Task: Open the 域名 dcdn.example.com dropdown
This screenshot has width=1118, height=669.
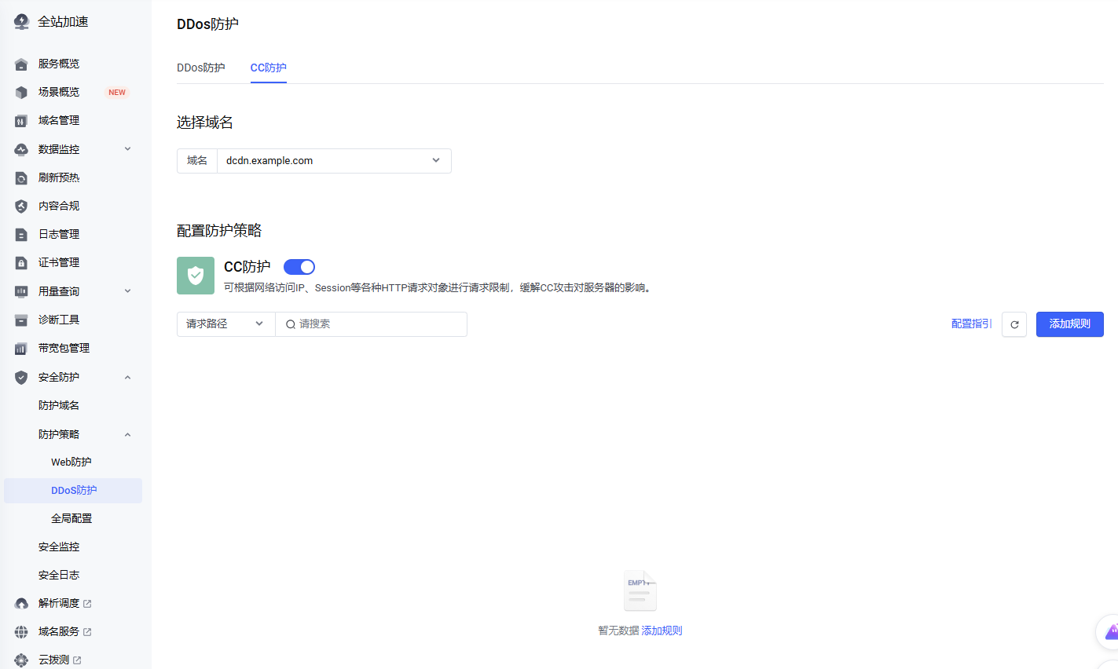Action: click(334, 161)
